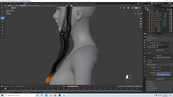The width and height of the screenshot is (173, 97).
Task: Hide Camera in outliner with eye
Action: (x=169, y=11)
